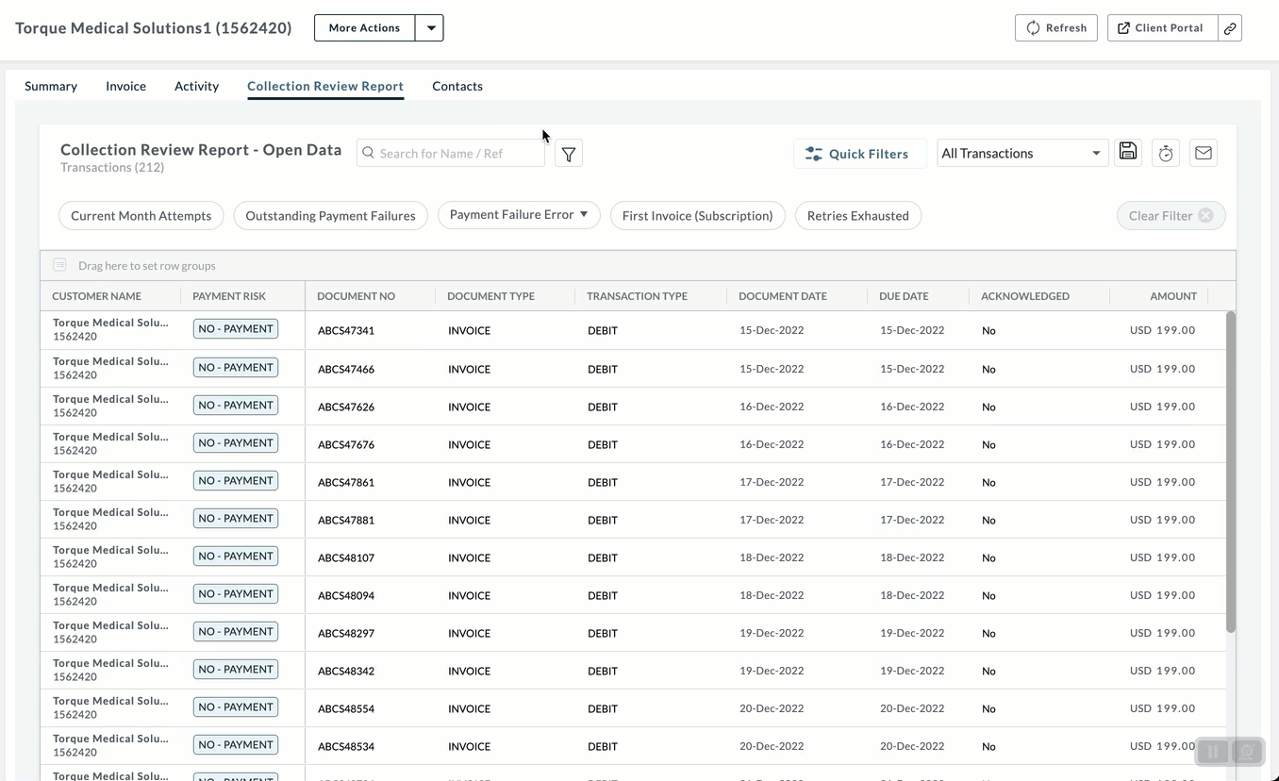Viewport: 1279px width, 781px height.
Task: Select document ABCS47341
Action: click(346, 331)
